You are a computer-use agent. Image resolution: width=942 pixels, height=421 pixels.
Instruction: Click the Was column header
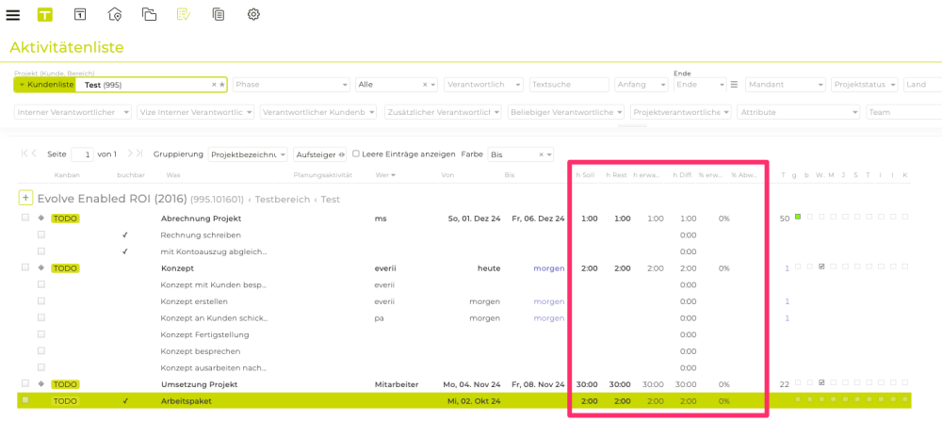pos(171,175)
